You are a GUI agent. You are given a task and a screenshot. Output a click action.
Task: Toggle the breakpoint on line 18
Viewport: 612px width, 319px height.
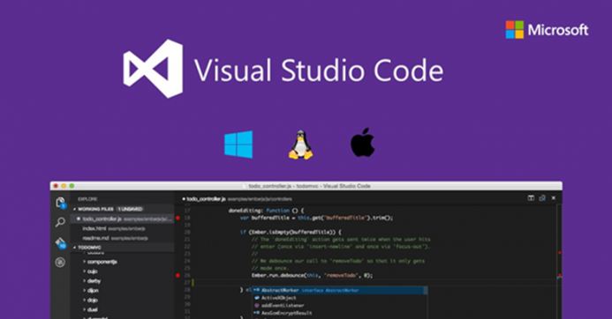[178, 219]
